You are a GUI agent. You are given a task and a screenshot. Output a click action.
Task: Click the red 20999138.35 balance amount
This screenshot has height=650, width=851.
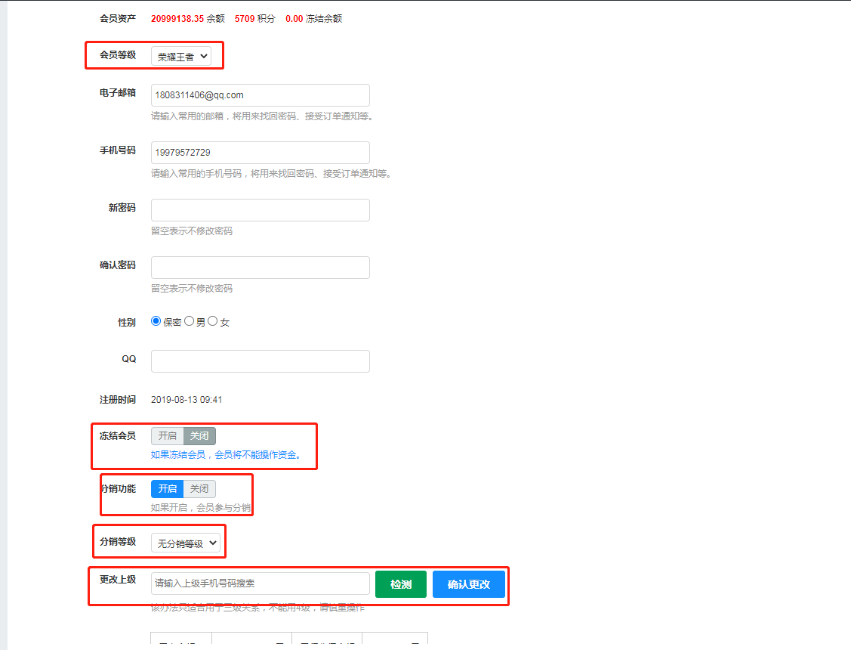click(x=177, y=19)
